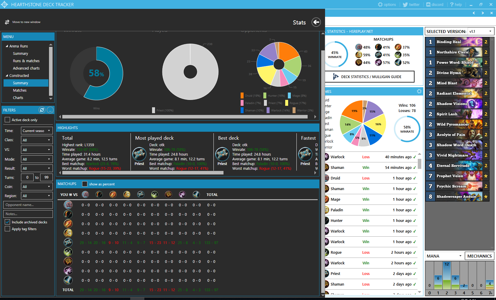
Task: Click the Druid class icon in matchups header
Action: pyautogui.click(x=85, y=194)
